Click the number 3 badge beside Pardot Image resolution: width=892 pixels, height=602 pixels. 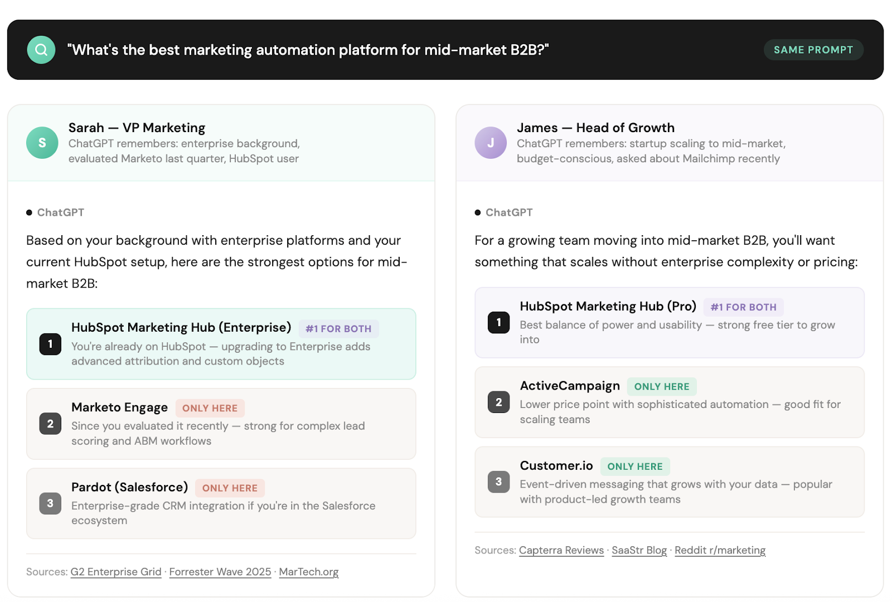50,503
